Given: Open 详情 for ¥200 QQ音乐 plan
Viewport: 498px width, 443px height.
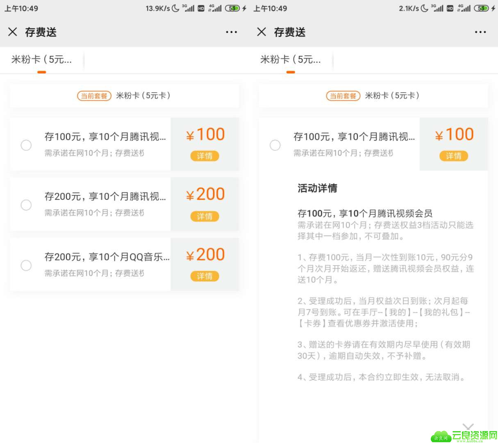Looking at the screenshot, I should click(x=205, y=276).
